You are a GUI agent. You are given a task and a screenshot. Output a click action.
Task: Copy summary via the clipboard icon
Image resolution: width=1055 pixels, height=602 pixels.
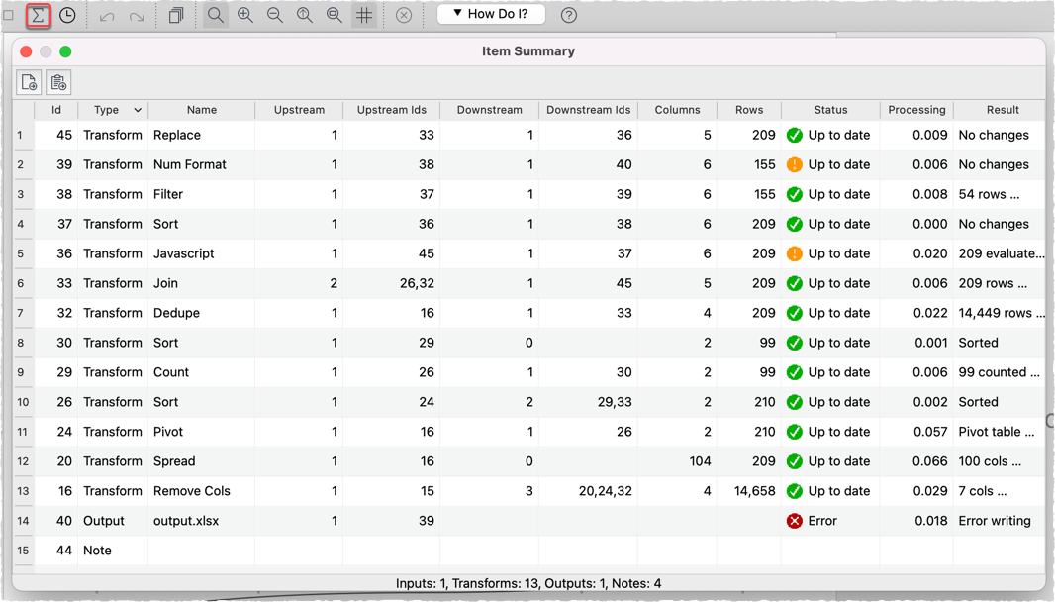tap(56, 82)
